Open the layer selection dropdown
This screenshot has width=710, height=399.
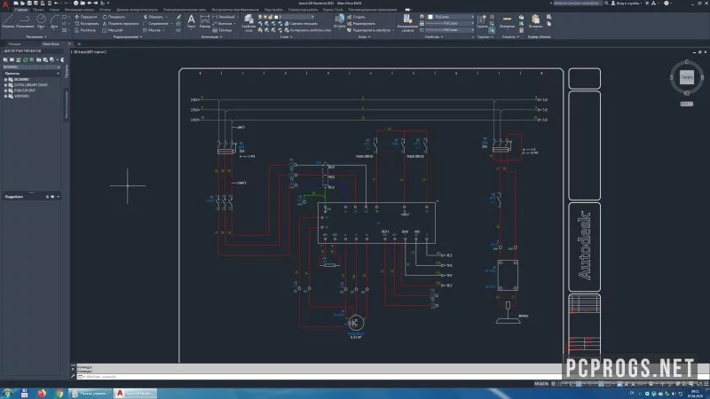[296, 17]
